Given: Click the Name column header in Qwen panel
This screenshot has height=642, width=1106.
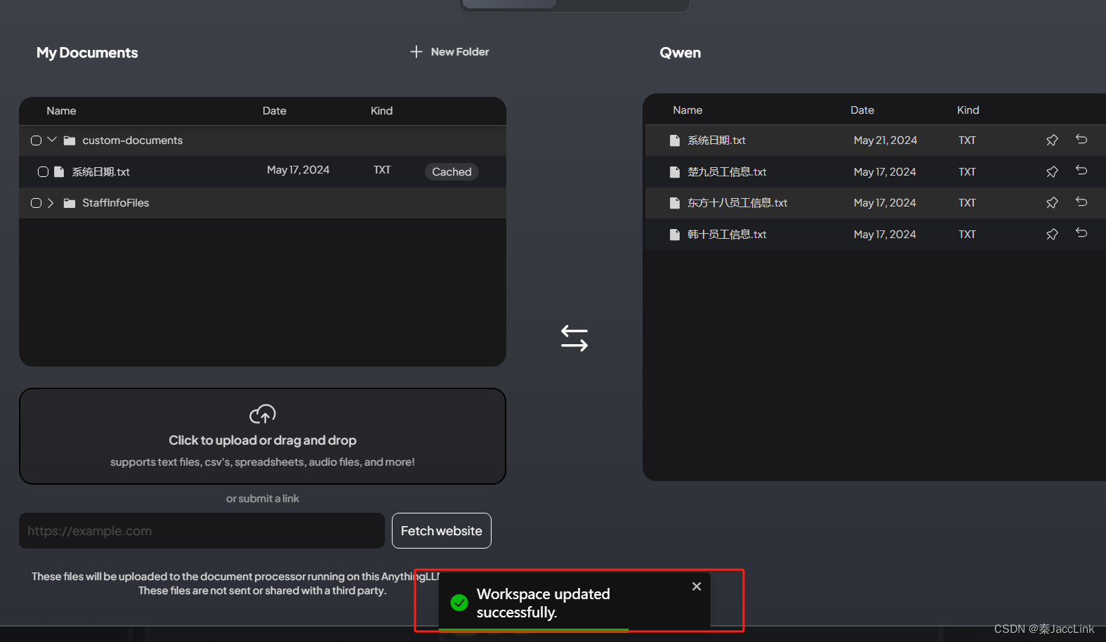Looking at the screenshot, I should pos(687,110).
